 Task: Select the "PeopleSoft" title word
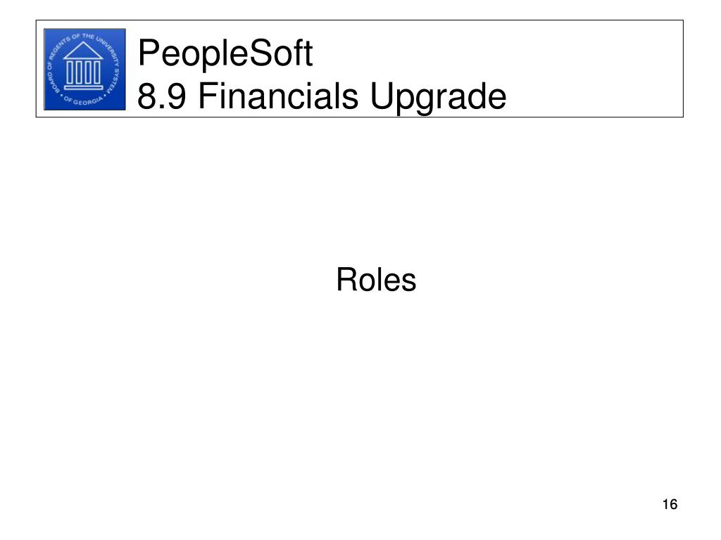(x=225, y=54)
